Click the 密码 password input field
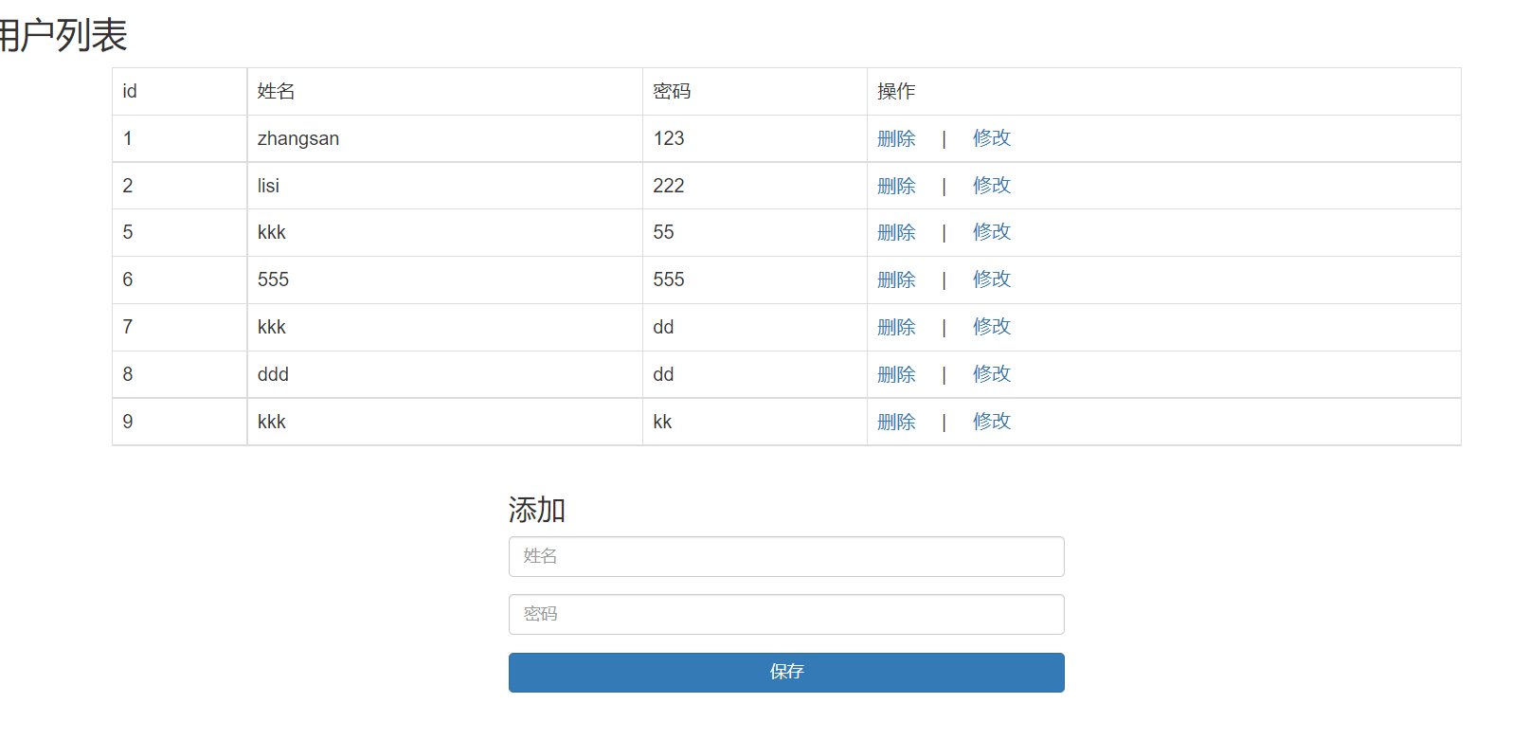The width and height of the screenshot is (1529, 739). coord(786,614)
